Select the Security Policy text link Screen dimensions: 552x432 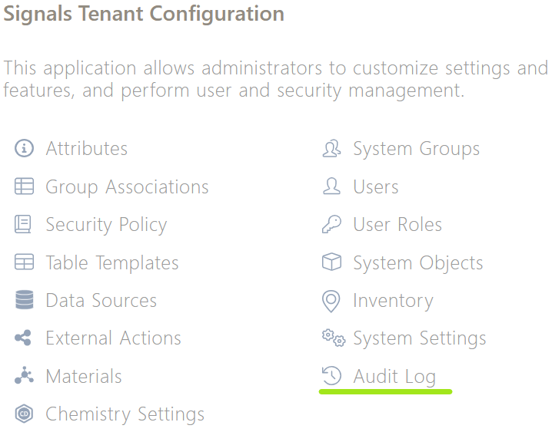106,225
